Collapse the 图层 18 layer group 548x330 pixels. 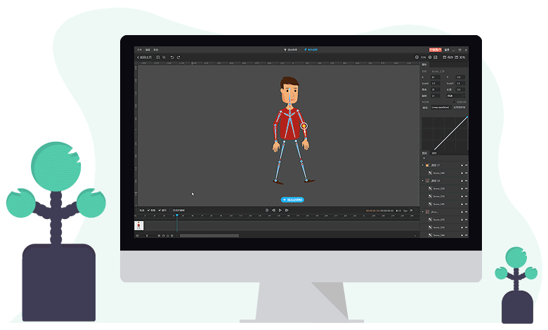pos(423,181)
